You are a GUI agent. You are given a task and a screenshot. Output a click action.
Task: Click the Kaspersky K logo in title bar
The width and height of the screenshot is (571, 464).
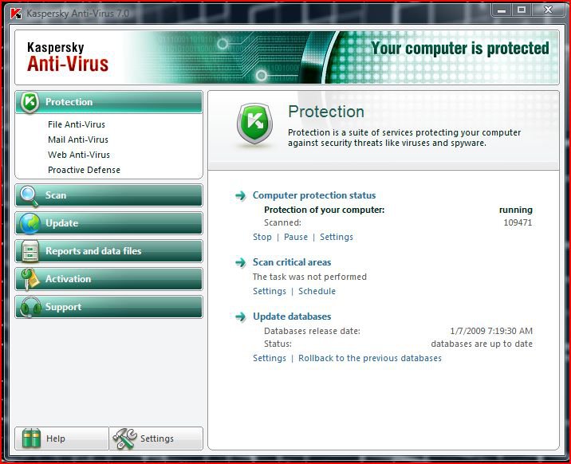pyautogui.click(x=16, y=14)
